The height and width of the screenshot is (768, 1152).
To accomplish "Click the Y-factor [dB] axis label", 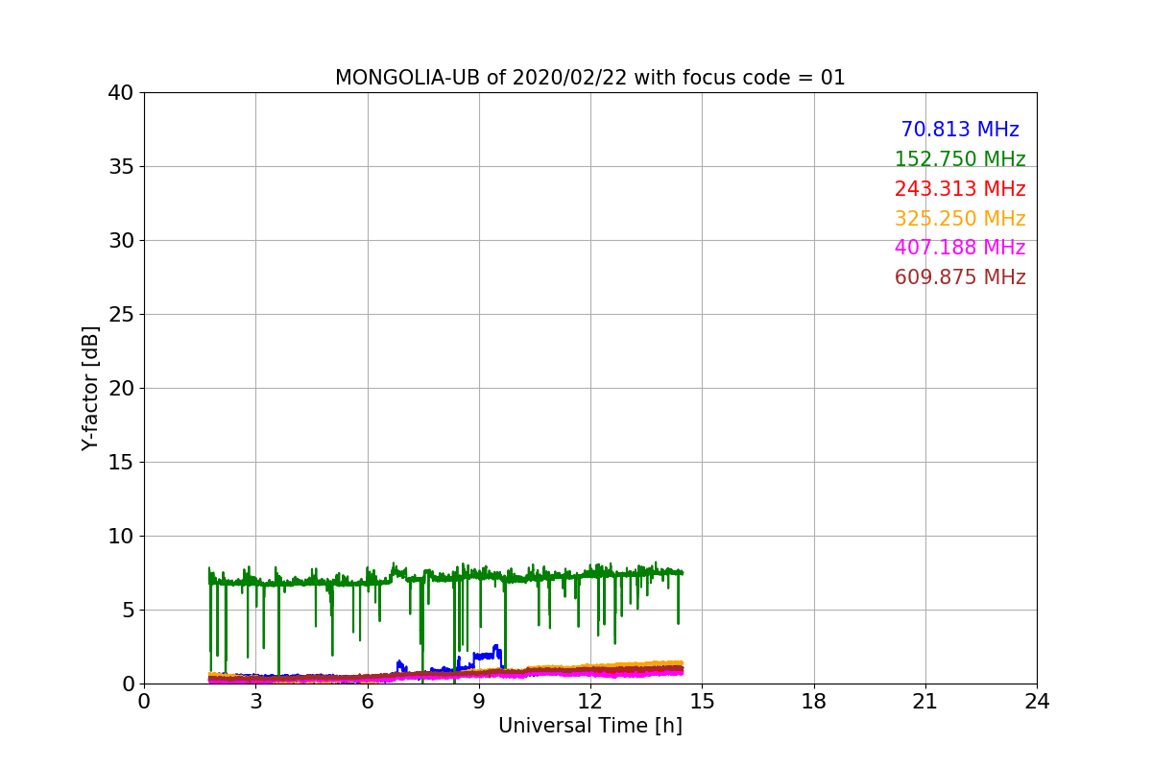I will pyautogui.click(x=90, y=388).
